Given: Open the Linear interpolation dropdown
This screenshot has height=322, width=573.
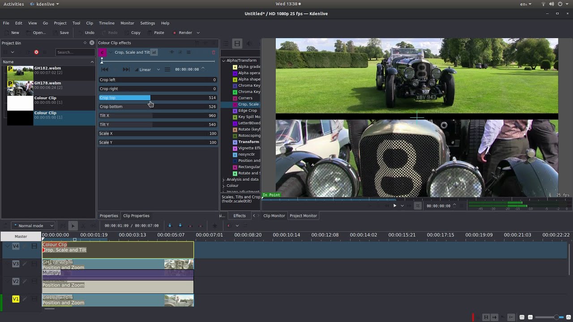Looking at the screenshot, I should coord(148,69).
